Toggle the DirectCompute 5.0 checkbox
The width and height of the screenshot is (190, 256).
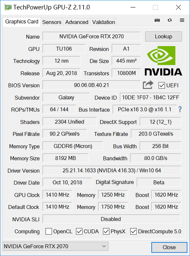133,231
